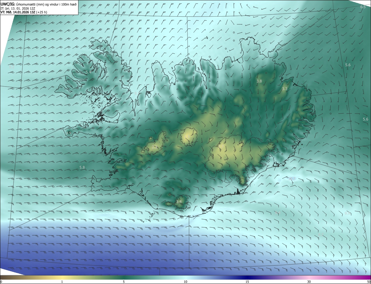
Task: Select the 'IT: þri. 13. 01. 2026 12Z' line
Action: (18, 8)
